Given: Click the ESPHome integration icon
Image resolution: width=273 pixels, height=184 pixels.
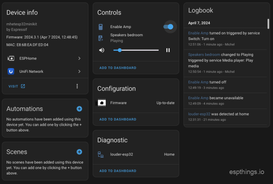Looking at the screenshot, I should tap(11, 58).
